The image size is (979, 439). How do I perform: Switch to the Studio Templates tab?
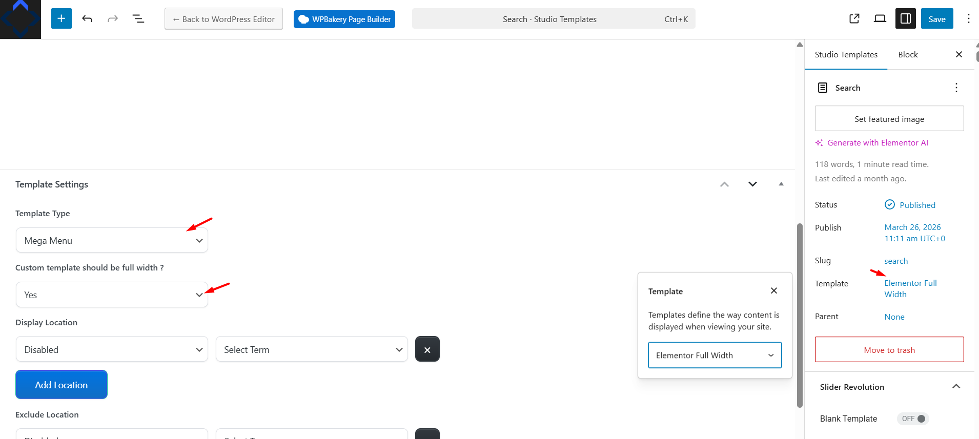point(846,55)
